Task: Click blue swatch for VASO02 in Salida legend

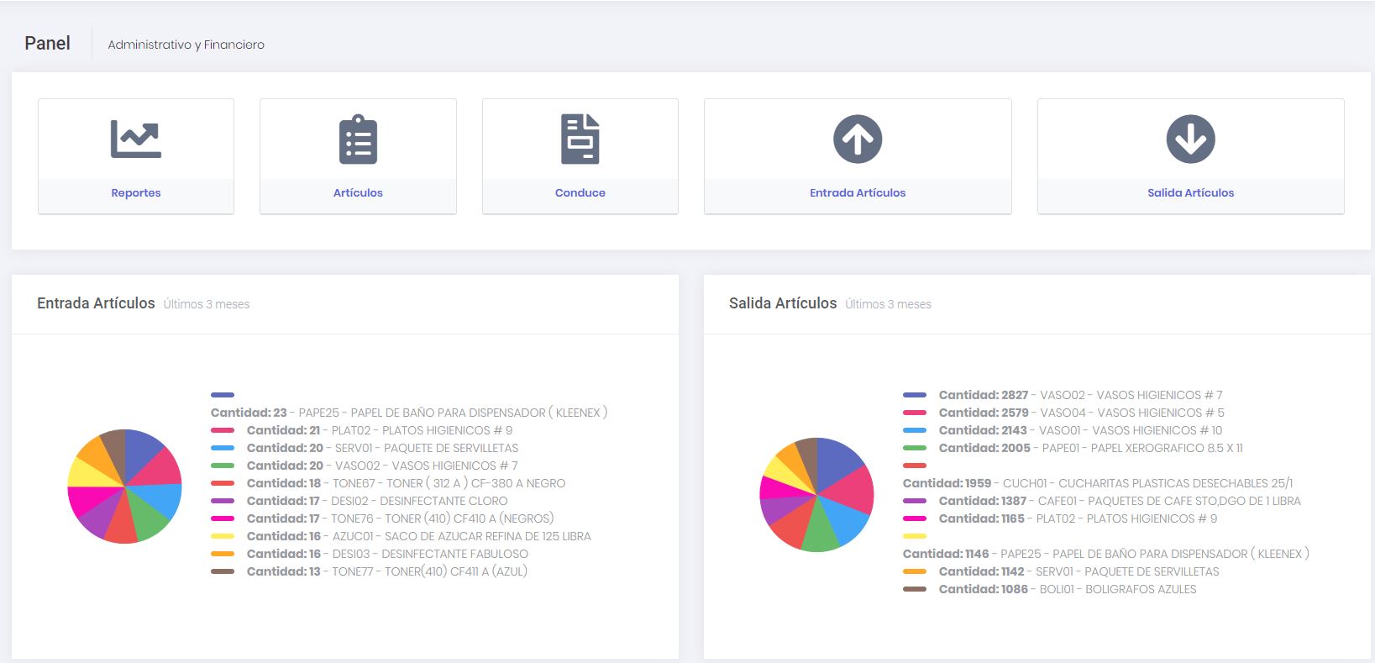Action: [915, 395]
